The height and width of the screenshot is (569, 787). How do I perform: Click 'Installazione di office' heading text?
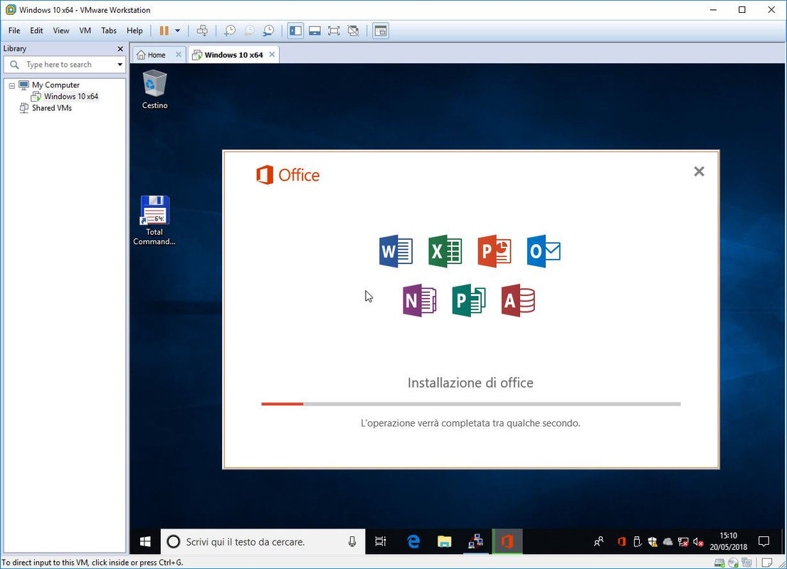click(x=470, y=383)
